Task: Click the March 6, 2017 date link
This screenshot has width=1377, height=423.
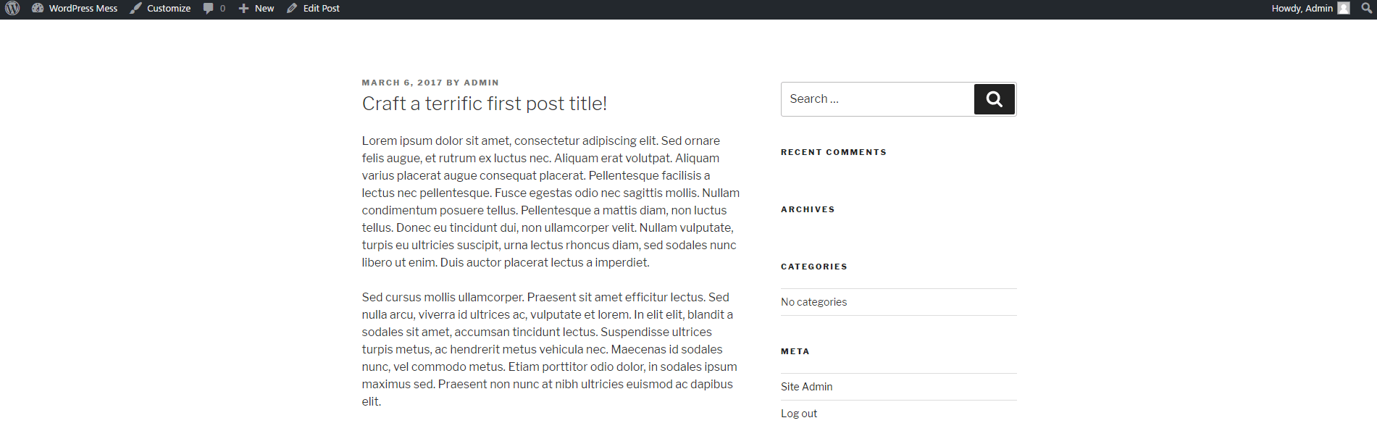Action: pos(402,83)
